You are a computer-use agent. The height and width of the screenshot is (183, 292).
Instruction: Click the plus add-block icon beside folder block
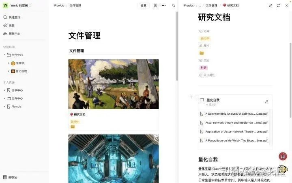click(191, 97)
